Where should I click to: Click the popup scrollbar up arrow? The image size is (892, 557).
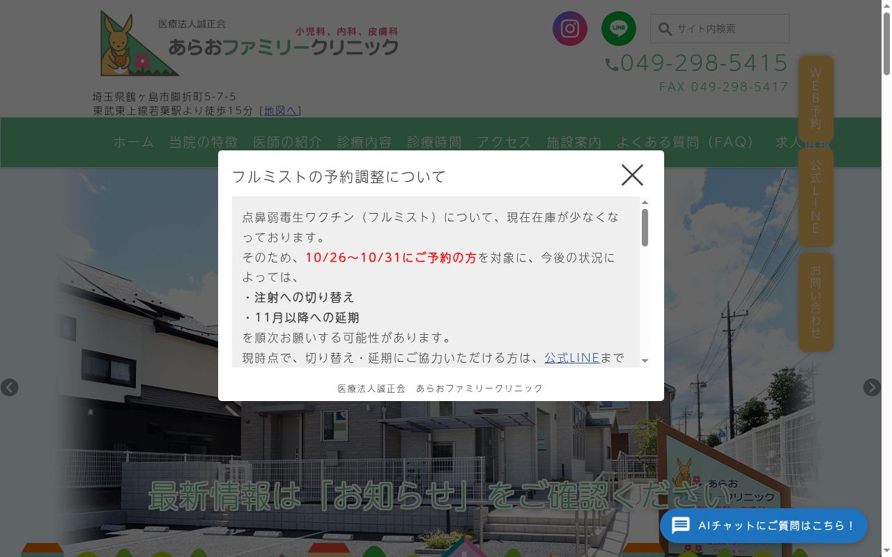point(645,202)
